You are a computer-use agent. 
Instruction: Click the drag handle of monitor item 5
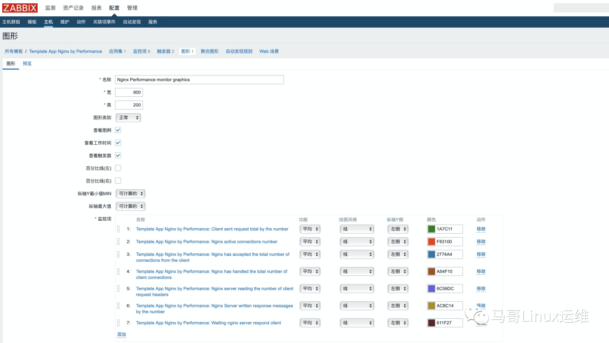pos(118,289)
